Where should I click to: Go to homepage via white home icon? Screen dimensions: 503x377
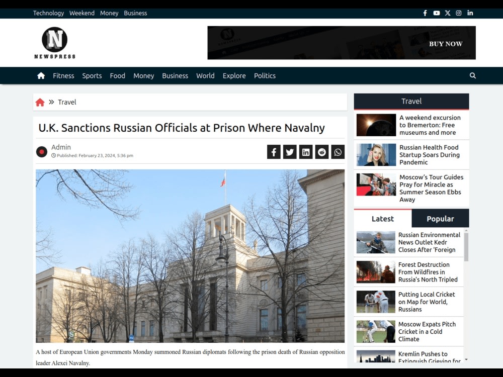tap(41, 76)
